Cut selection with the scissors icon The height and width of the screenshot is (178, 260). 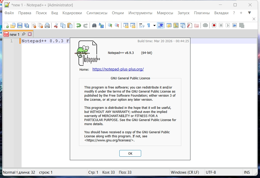coord(56,25)
